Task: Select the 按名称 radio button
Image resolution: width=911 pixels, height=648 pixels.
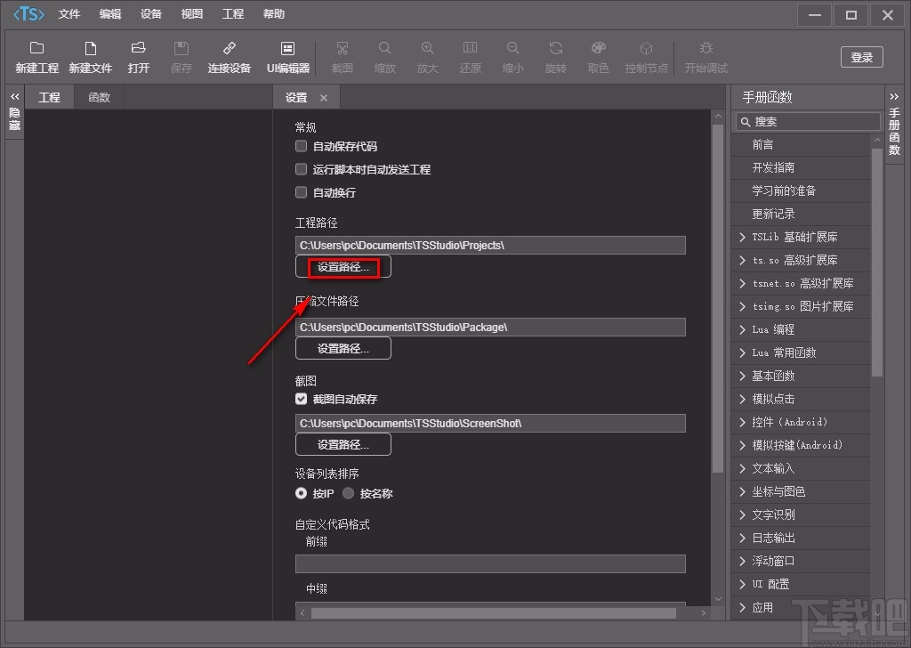Action: click(x=348, y=493)
